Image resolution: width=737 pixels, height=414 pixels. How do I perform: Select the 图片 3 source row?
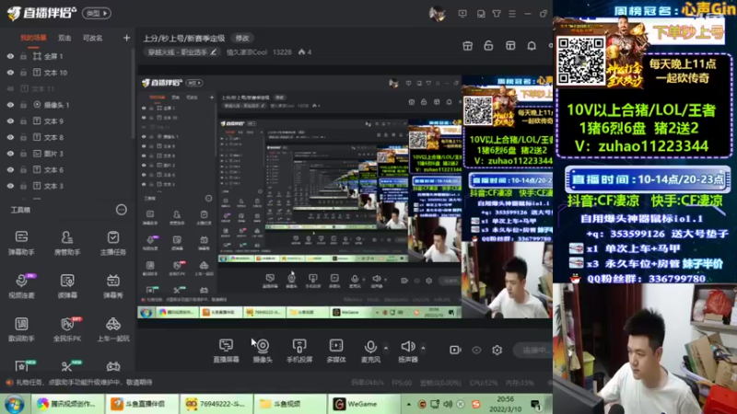point(66,154)
